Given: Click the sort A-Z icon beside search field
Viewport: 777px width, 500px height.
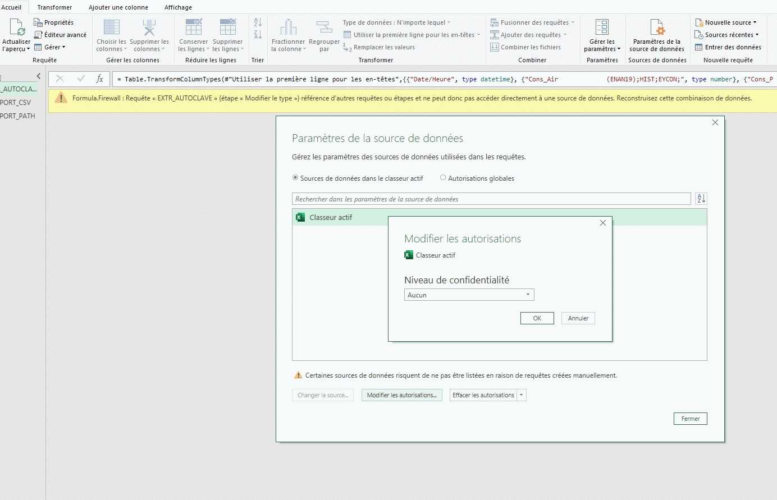Looking at the screenshot, I should coord(701,199).
